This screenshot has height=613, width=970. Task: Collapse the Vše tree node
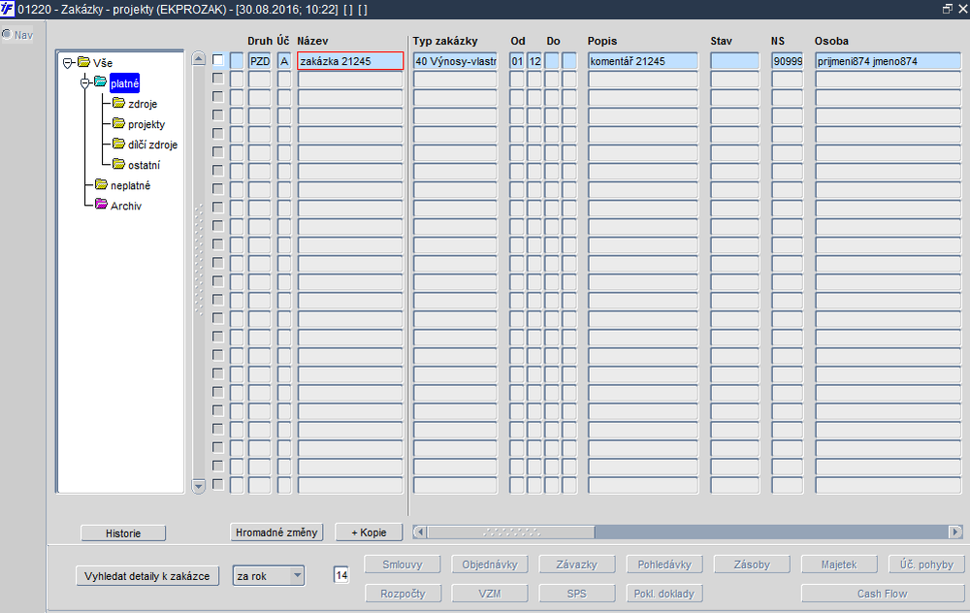pos(68,62)
